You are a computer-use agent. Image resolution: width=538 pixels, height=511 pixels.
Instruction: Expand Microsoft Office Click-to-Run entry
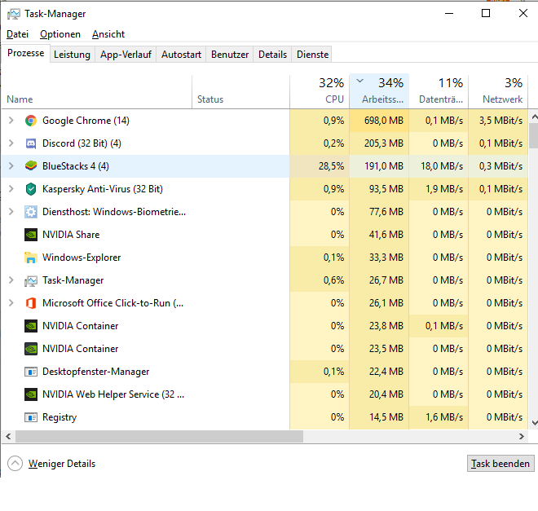pyautogui.click(x=11, y=303)
